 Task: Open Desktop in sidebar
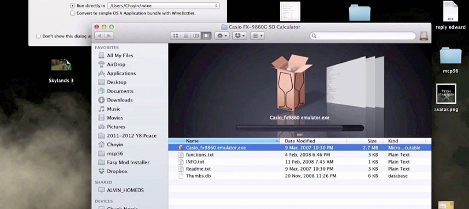tap(116, 82)
